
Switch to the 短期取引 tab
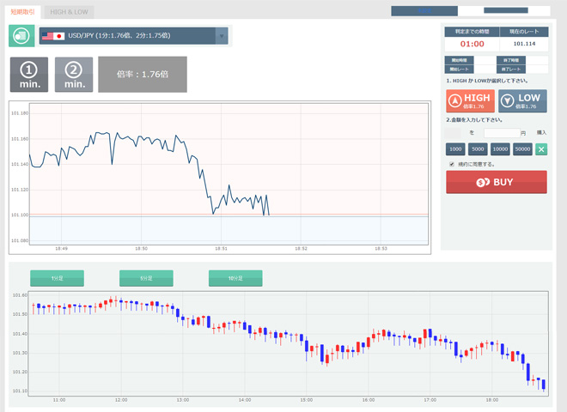click(23, 12)
